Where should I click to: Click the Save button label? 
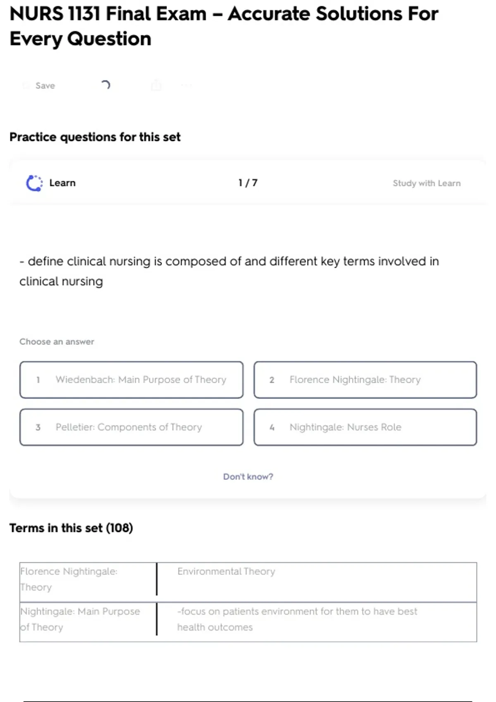click(45, 85)
